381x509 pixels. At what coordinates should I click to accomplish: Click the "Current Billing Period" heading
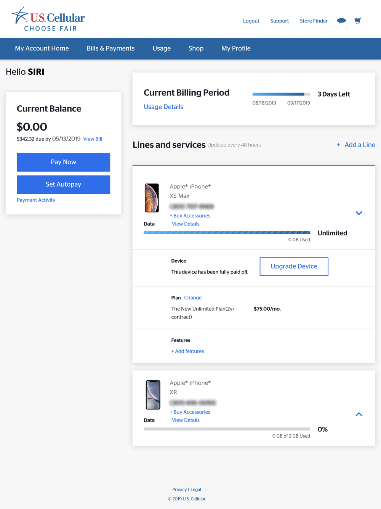click(x=187, y=93)
